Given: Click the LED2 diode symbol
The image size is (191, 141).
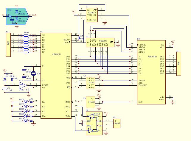Looking at the screenshot, I should [x=25, y=107].
